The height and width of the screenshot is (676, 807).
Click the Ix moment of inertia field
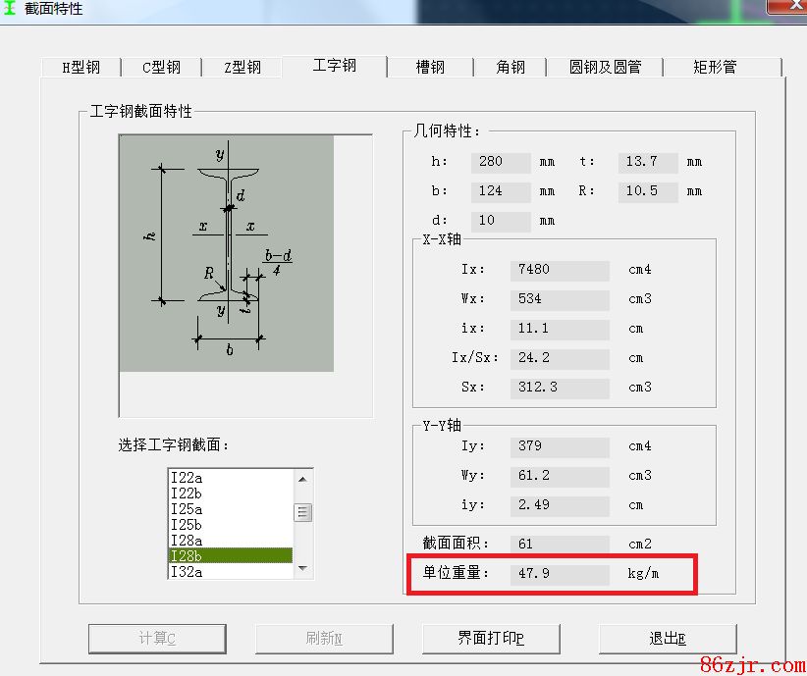(560, 270)
